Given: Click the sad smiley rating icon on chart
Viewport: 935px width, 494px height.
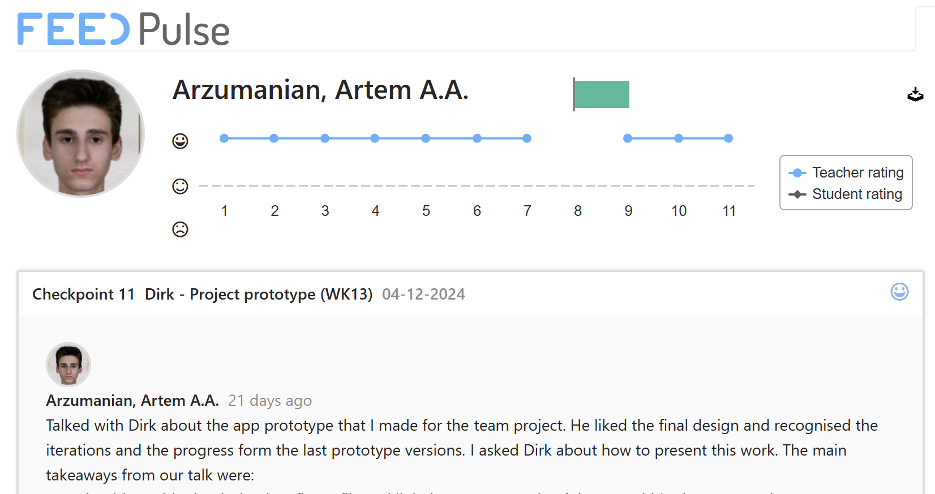Looking at the screenshot, I should click(x=180, y=229).
